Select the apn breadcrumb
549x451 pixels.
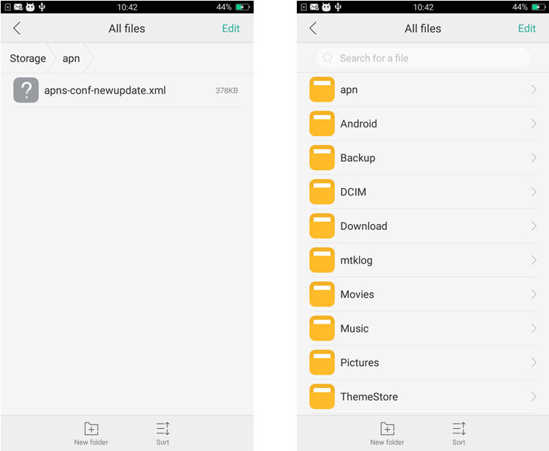71,59
